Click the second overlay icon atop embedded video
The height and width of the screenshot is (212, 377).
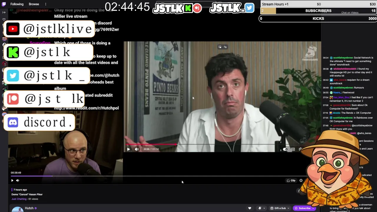tap(225, 47)
